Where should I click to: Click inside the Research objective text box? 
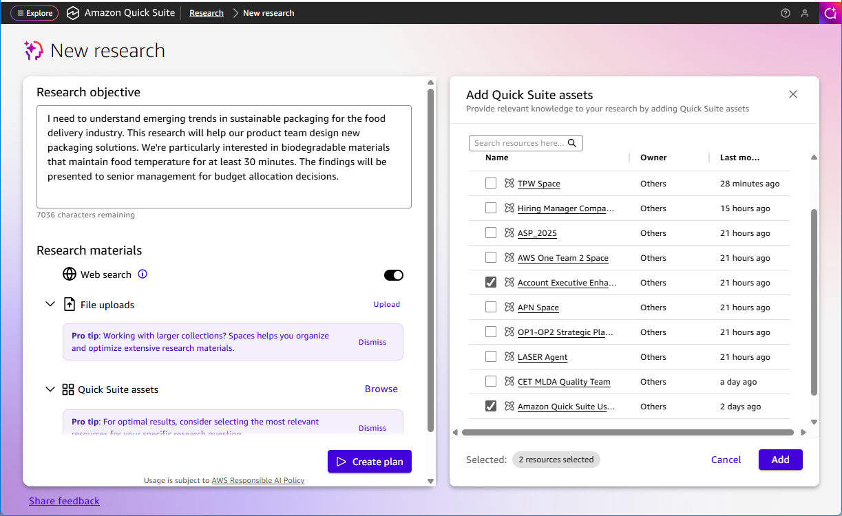point(224,157)
